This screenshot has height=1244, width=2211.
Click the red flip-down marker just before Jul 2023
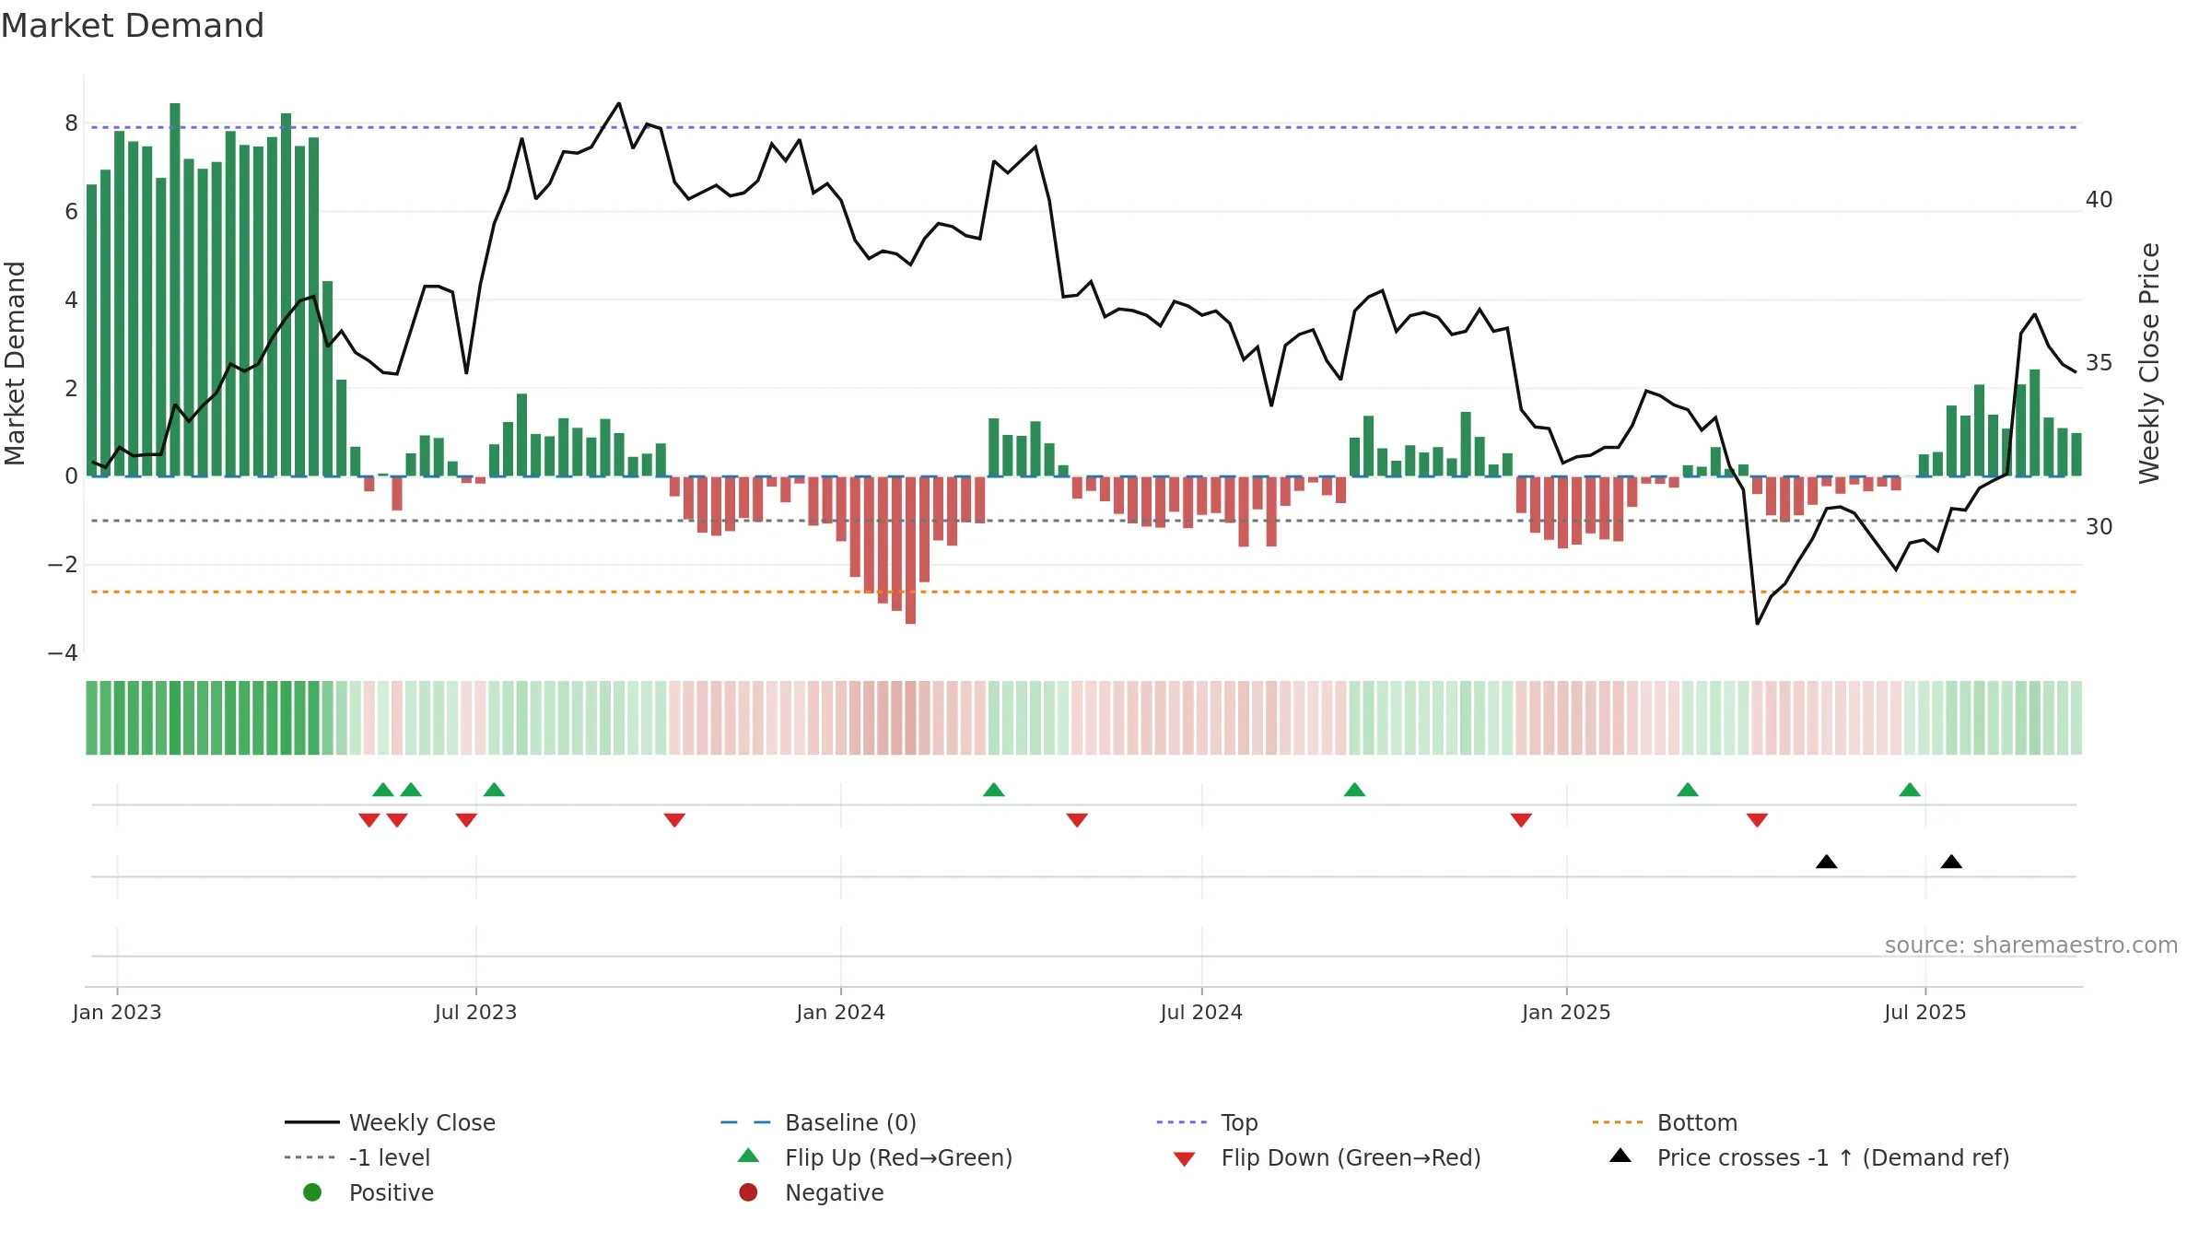[x=466, y=820]
